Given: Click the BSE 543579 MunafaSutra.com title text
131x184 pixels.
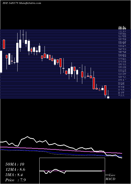Looking at the screenshot, I should [x=22, y=3].
